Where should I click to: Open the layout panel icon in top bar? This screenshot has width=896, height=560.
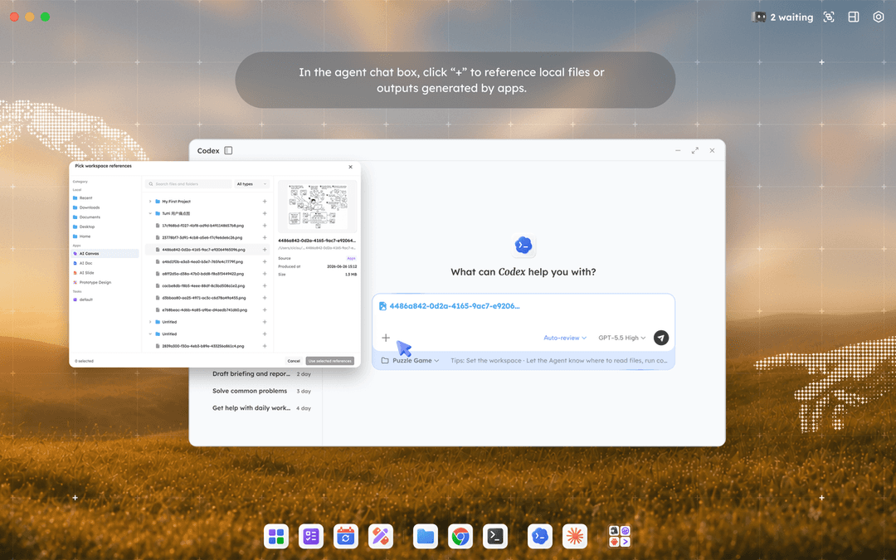[x=854, y=17]
